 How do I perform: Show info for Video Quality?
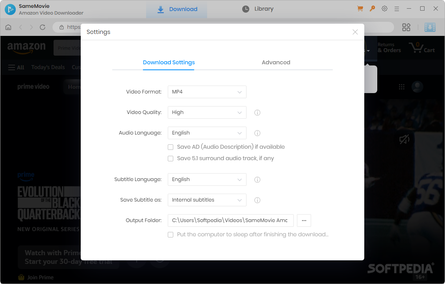tap(258, 112)
